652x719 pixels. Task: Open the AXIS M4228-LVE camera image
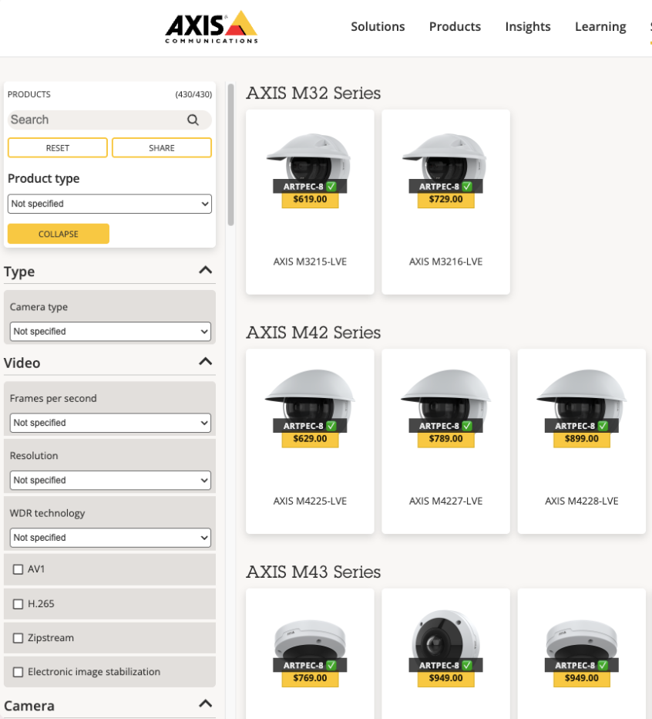tap(581, 394)
